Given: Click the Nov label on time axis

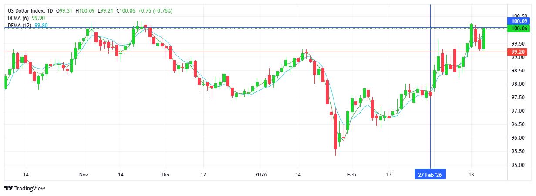Looking at the screenshot, I should [x=84, y=174].
